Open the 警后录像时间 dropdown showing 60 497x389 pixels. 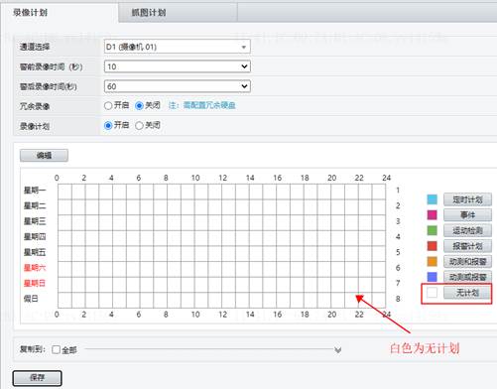click(177, 86)
